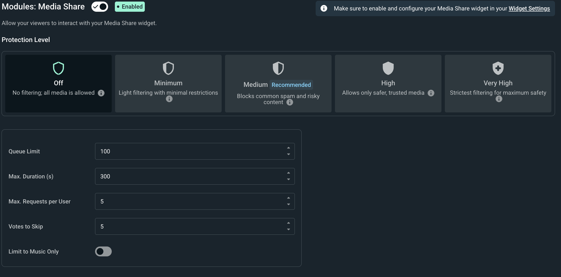Image resolution: width=561 pixels, height=277 pixels.
Task: Decrease Queue Limit with down arrow
Action: point(289,154)
